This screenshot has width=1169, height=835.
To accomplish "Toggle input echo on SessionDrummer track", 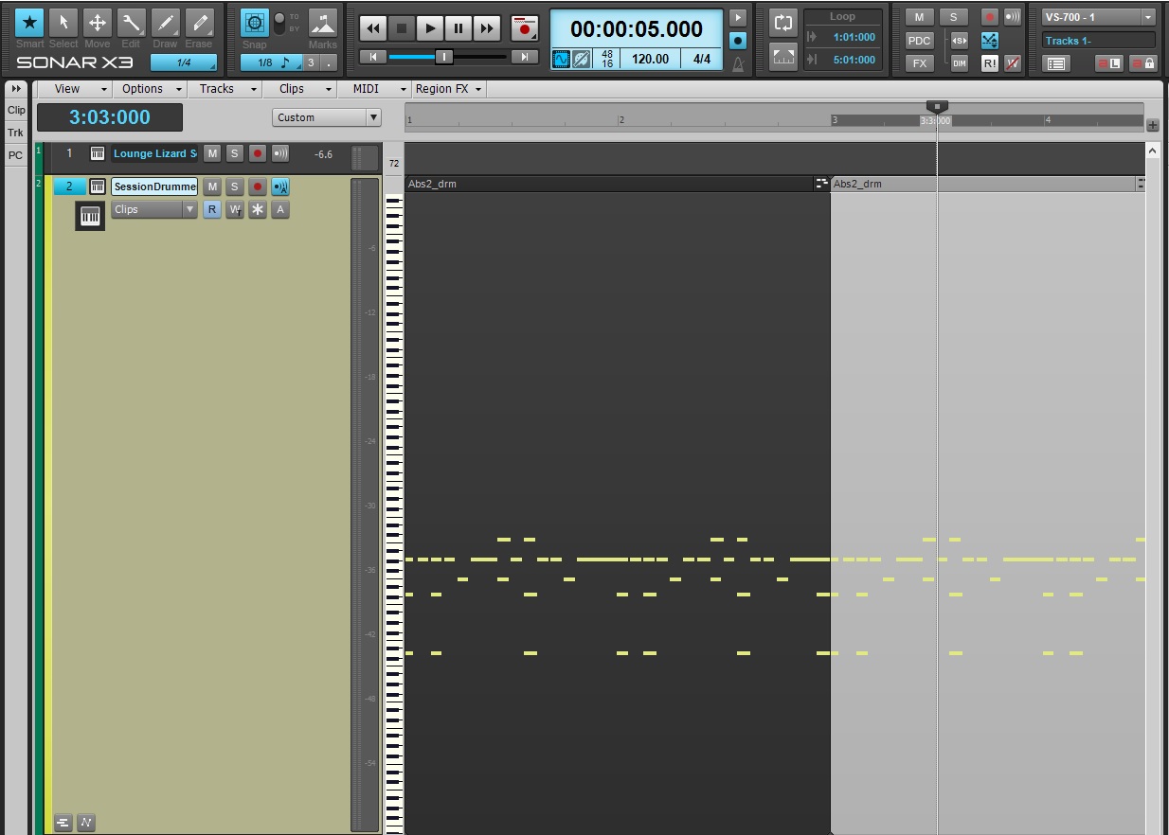I will point(280,187).
